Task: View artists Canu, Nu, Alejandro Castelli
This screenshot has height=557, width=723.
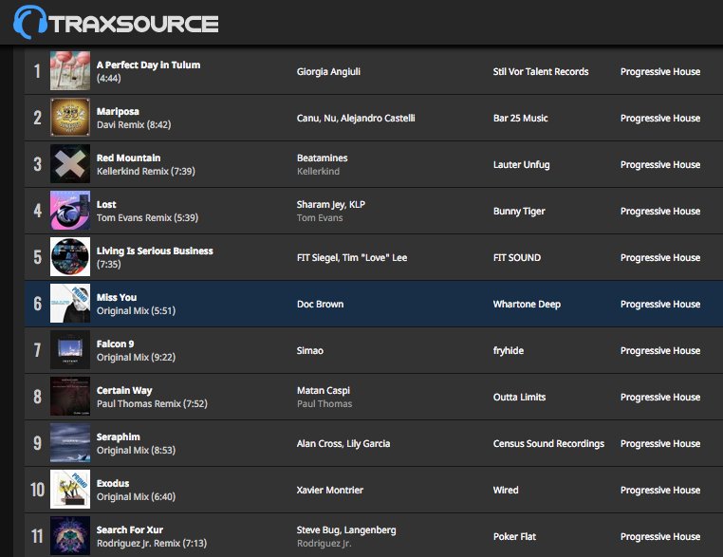Action: pos(356,119)
